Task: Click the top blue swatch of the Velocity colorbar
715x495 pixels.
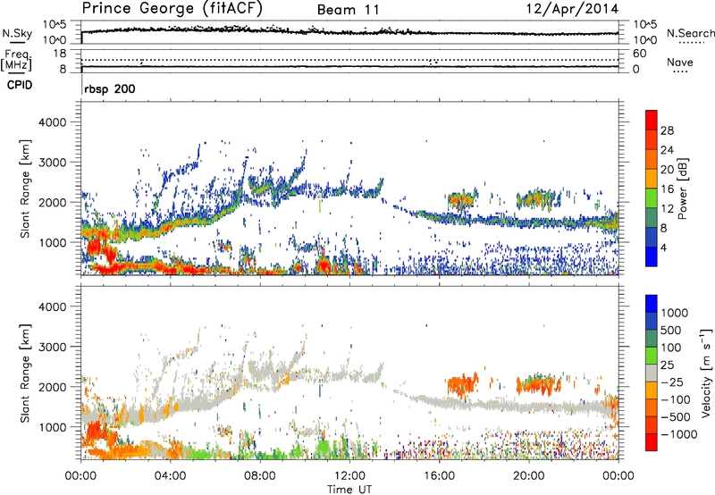Action: [x=652, y=304]
